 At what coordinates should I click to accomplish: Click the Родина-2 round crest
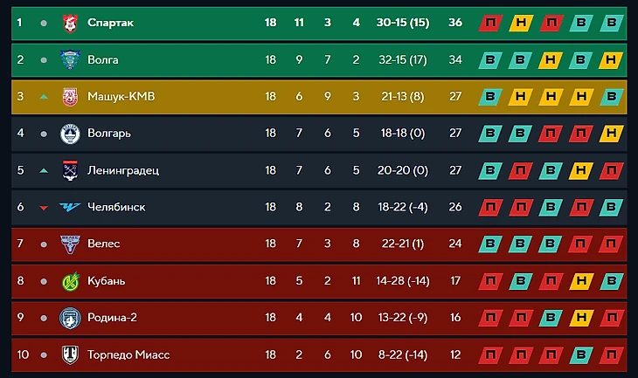pyautogui.click(x=70, y=318)
